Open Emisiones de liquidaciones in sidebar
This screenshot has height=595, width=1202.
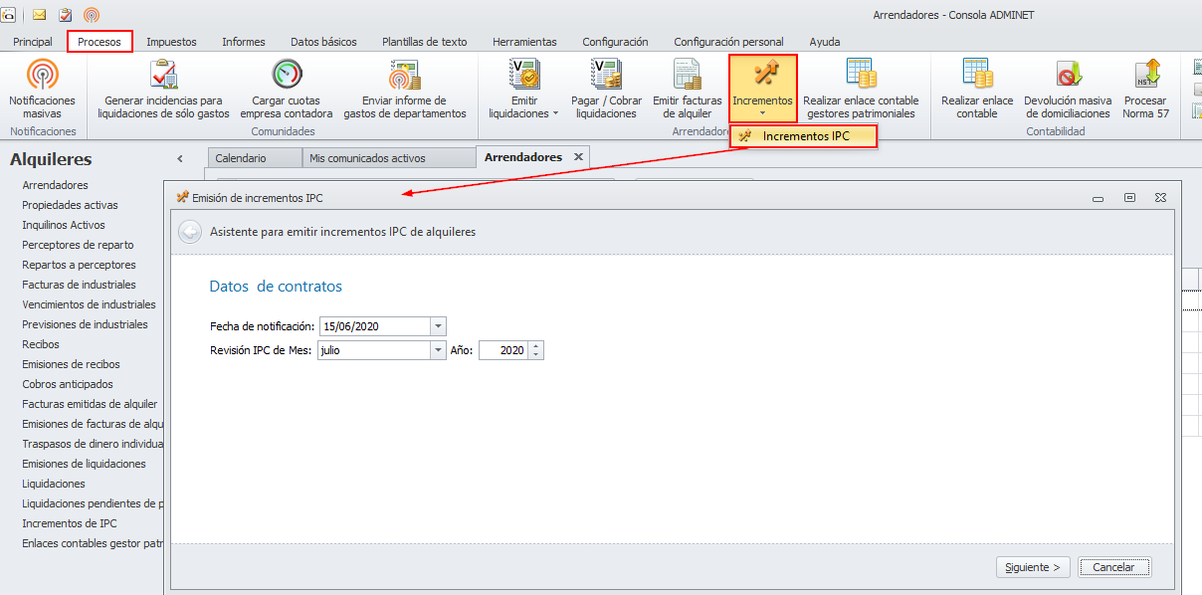85,464
